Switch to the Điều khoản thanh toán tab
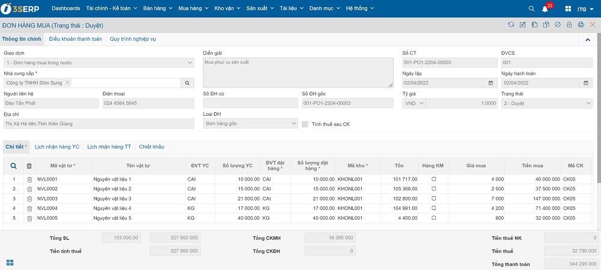 coord(75,39)
